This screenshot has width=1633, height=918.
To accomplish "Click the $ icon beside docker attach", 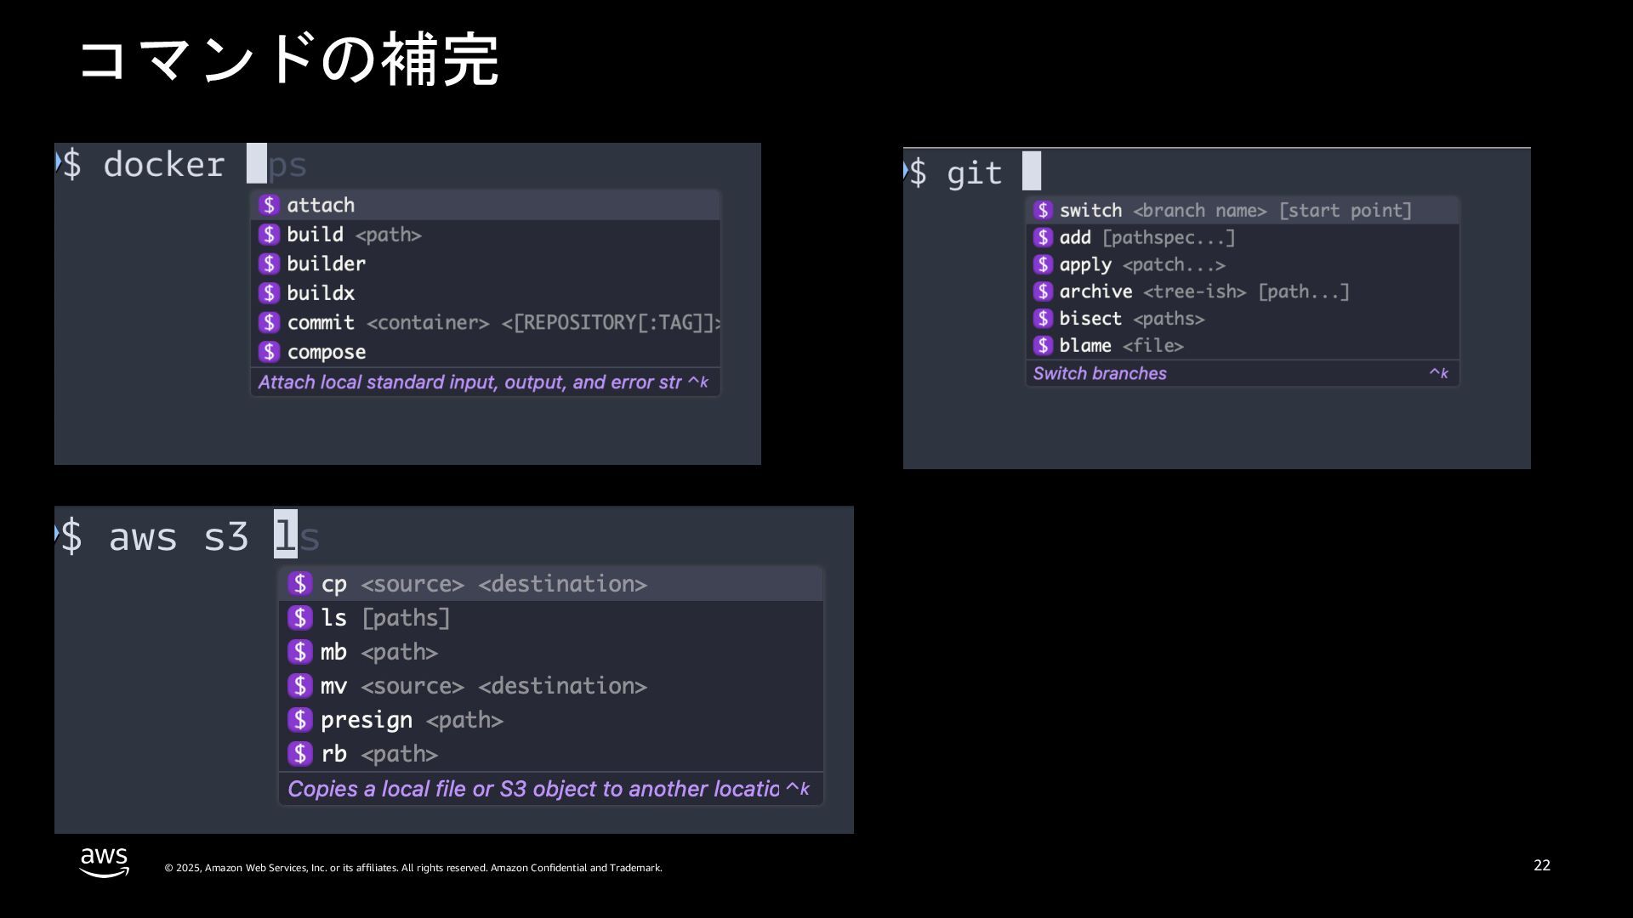I will click(x=269, y=205).
